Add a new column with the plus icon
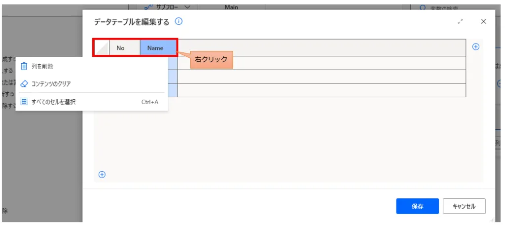Image resolution: width=505 pixels, height=228 pixels. 476,47
